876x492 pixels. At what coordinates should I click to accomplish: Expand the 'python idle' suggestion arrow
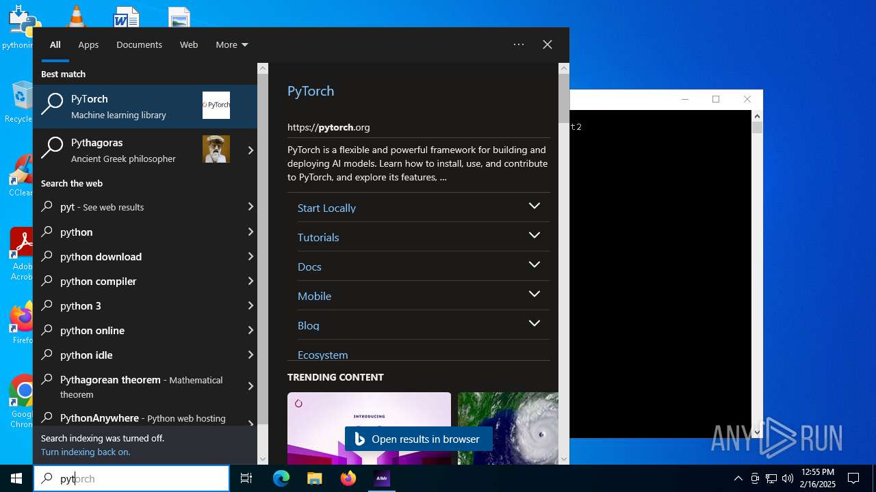point(250,355)
